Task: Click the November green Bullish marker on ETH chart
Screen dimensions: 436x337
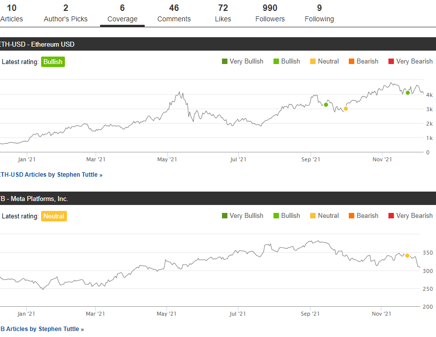Action: [x=408, y=93]
